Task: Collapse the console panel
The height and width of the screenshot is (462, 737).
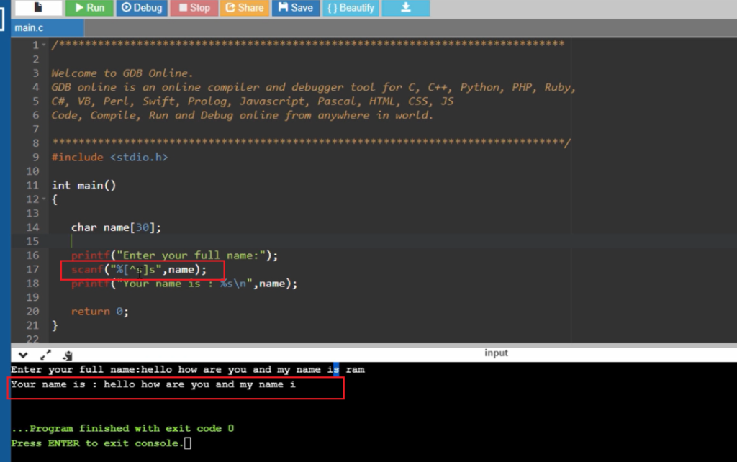Action: (x=22, y=355)
